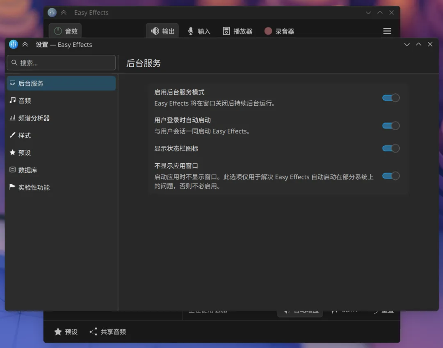Toggle 启用后台服务模式 switch
443x348 pixels.
point(391,98)
